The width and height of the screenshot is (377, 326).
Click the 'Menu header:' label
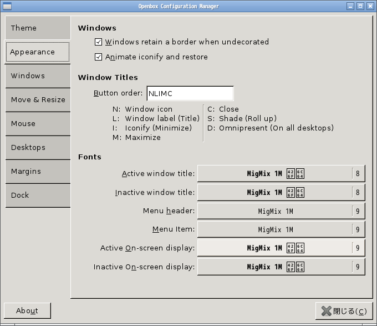169,210
